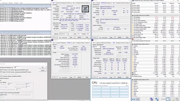This screenshot has height=101, width=180.
Task: Click the Maximum column header in HWiNFO
Action: (x=172, y=3)
